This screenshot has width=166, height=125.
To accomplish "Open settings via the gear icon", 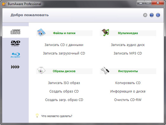I will click(x=145, y=15).
